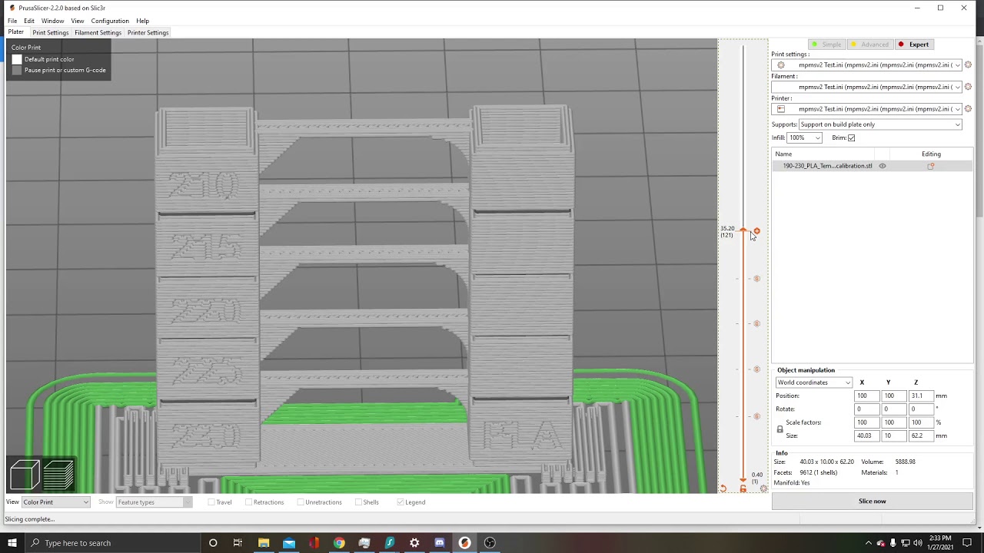This screenshot has width=984, height=553.
Task: Open Infill percentage dropdown
Action: [804, 138]
